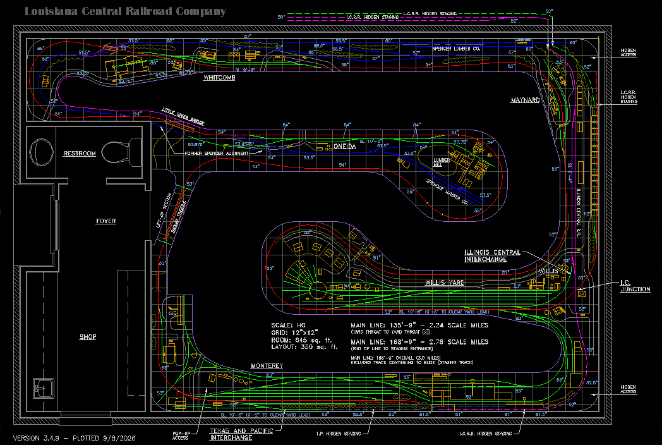Screen dimensions: 662x445
Task: Select the VERSION 3.4.9 plotted date text
Action: point(75,438)
